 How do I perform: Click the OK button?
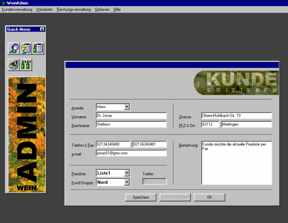point(209,197)
